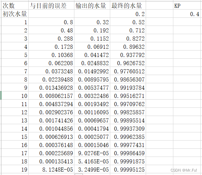Select the error cell 0.288
The width and height of the screenshot is (202, 175).
pos(51,38)
